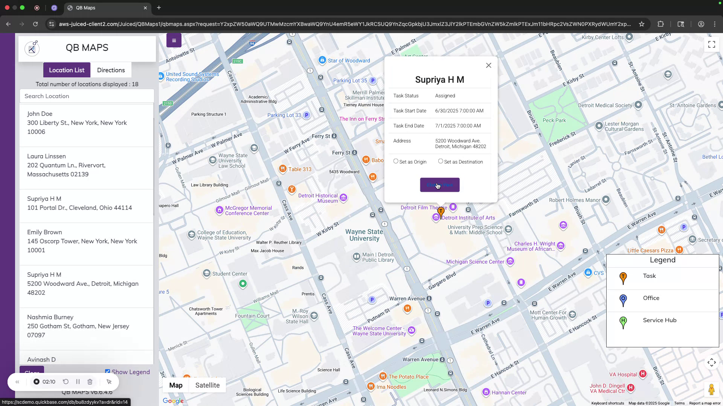The image size is (723, 406).
Task: Open the map's hamburger menu
Action: pos(174,40)
